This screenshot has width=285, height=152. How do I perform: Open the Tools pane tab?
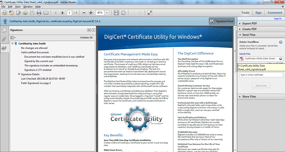pos(245,13)
